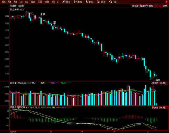Switch to the 月线 monthly period tab
This screenshot has height=133, width=169.
15,2
